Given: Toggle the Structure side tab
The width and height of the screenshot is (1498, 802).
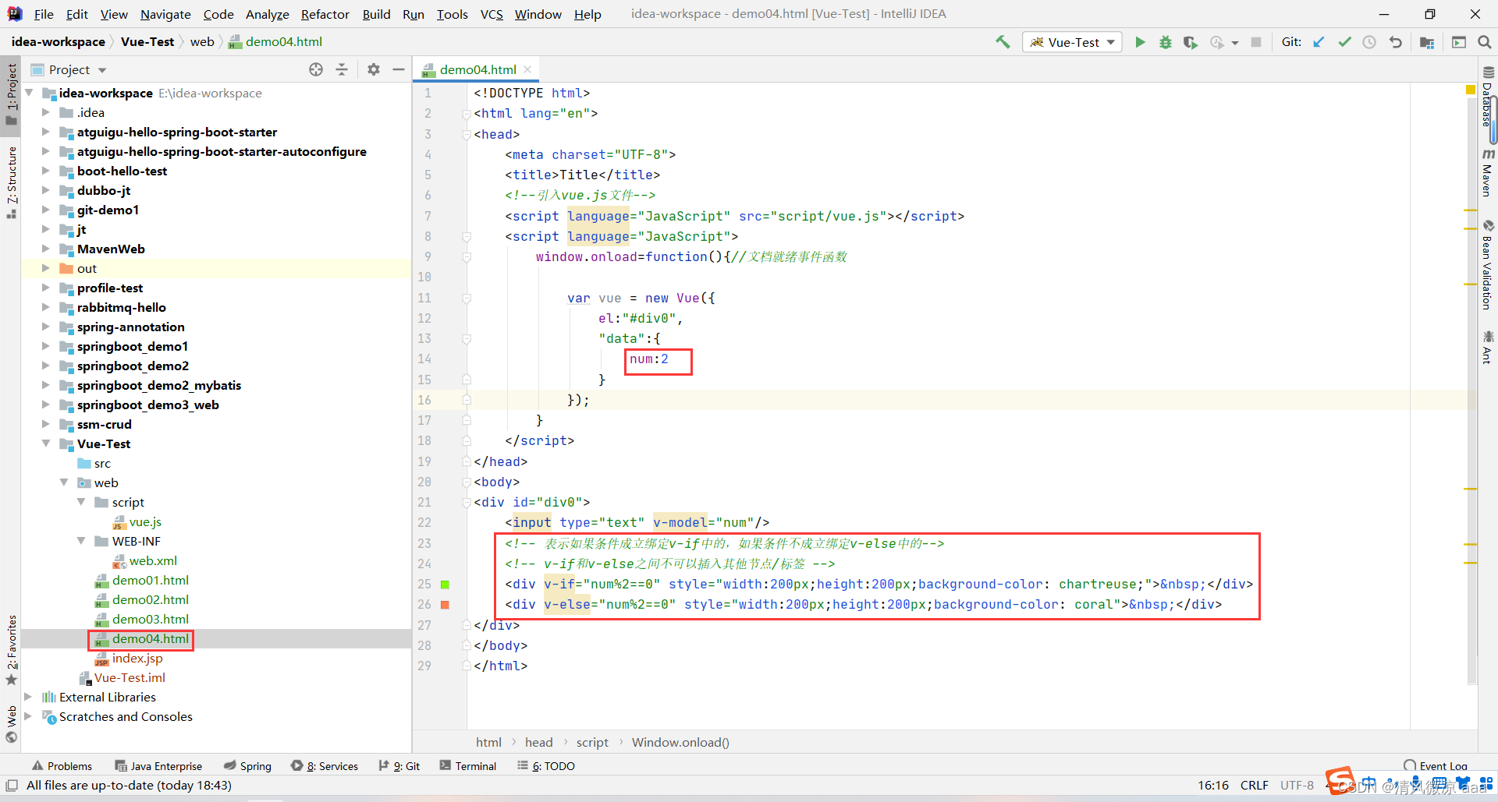Looking at the screenshot, I should click(x=11, y=182).
